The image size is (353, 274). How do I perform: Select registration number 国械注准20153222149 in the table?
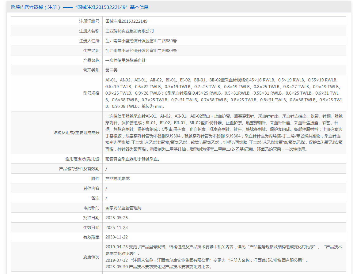[x=126, y=21]
